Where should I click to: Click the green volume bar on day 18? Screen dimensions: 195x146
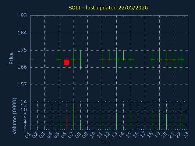[x=152, y=120]
